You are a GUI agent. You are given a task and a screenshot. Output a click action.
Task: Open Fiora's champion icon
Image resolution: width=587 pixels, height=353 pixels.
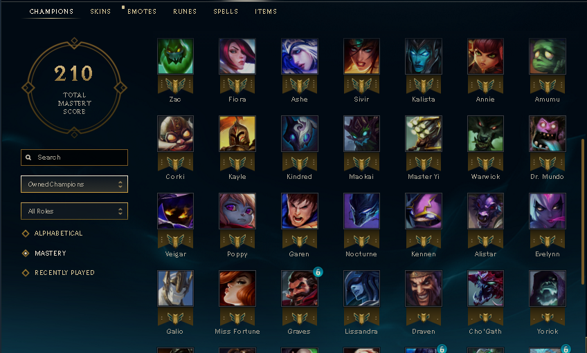[x=237, y=56]
